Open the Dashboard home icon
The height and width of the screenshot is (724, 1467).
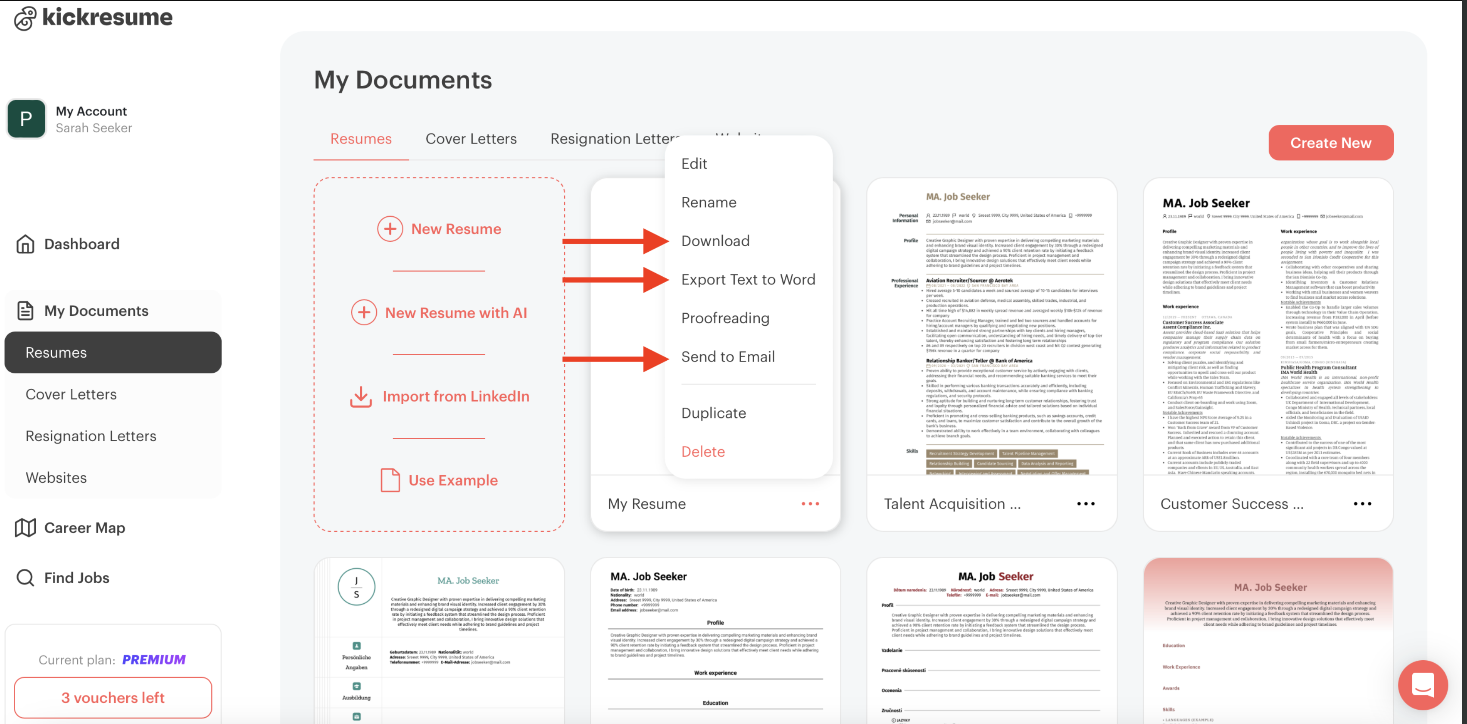tap(25, 244)
